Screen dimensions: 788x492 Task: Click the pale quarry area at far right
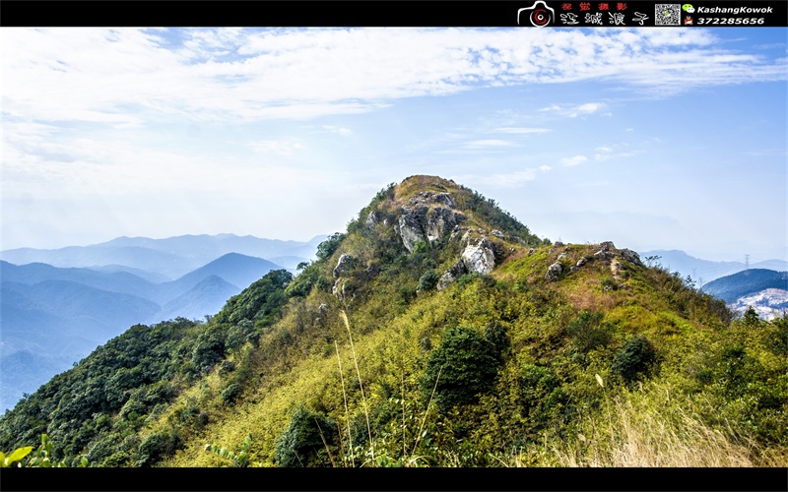tap(762, 301)
